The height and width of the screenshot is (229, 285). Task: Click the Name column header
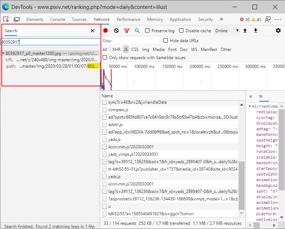click(x=173, y=96)
